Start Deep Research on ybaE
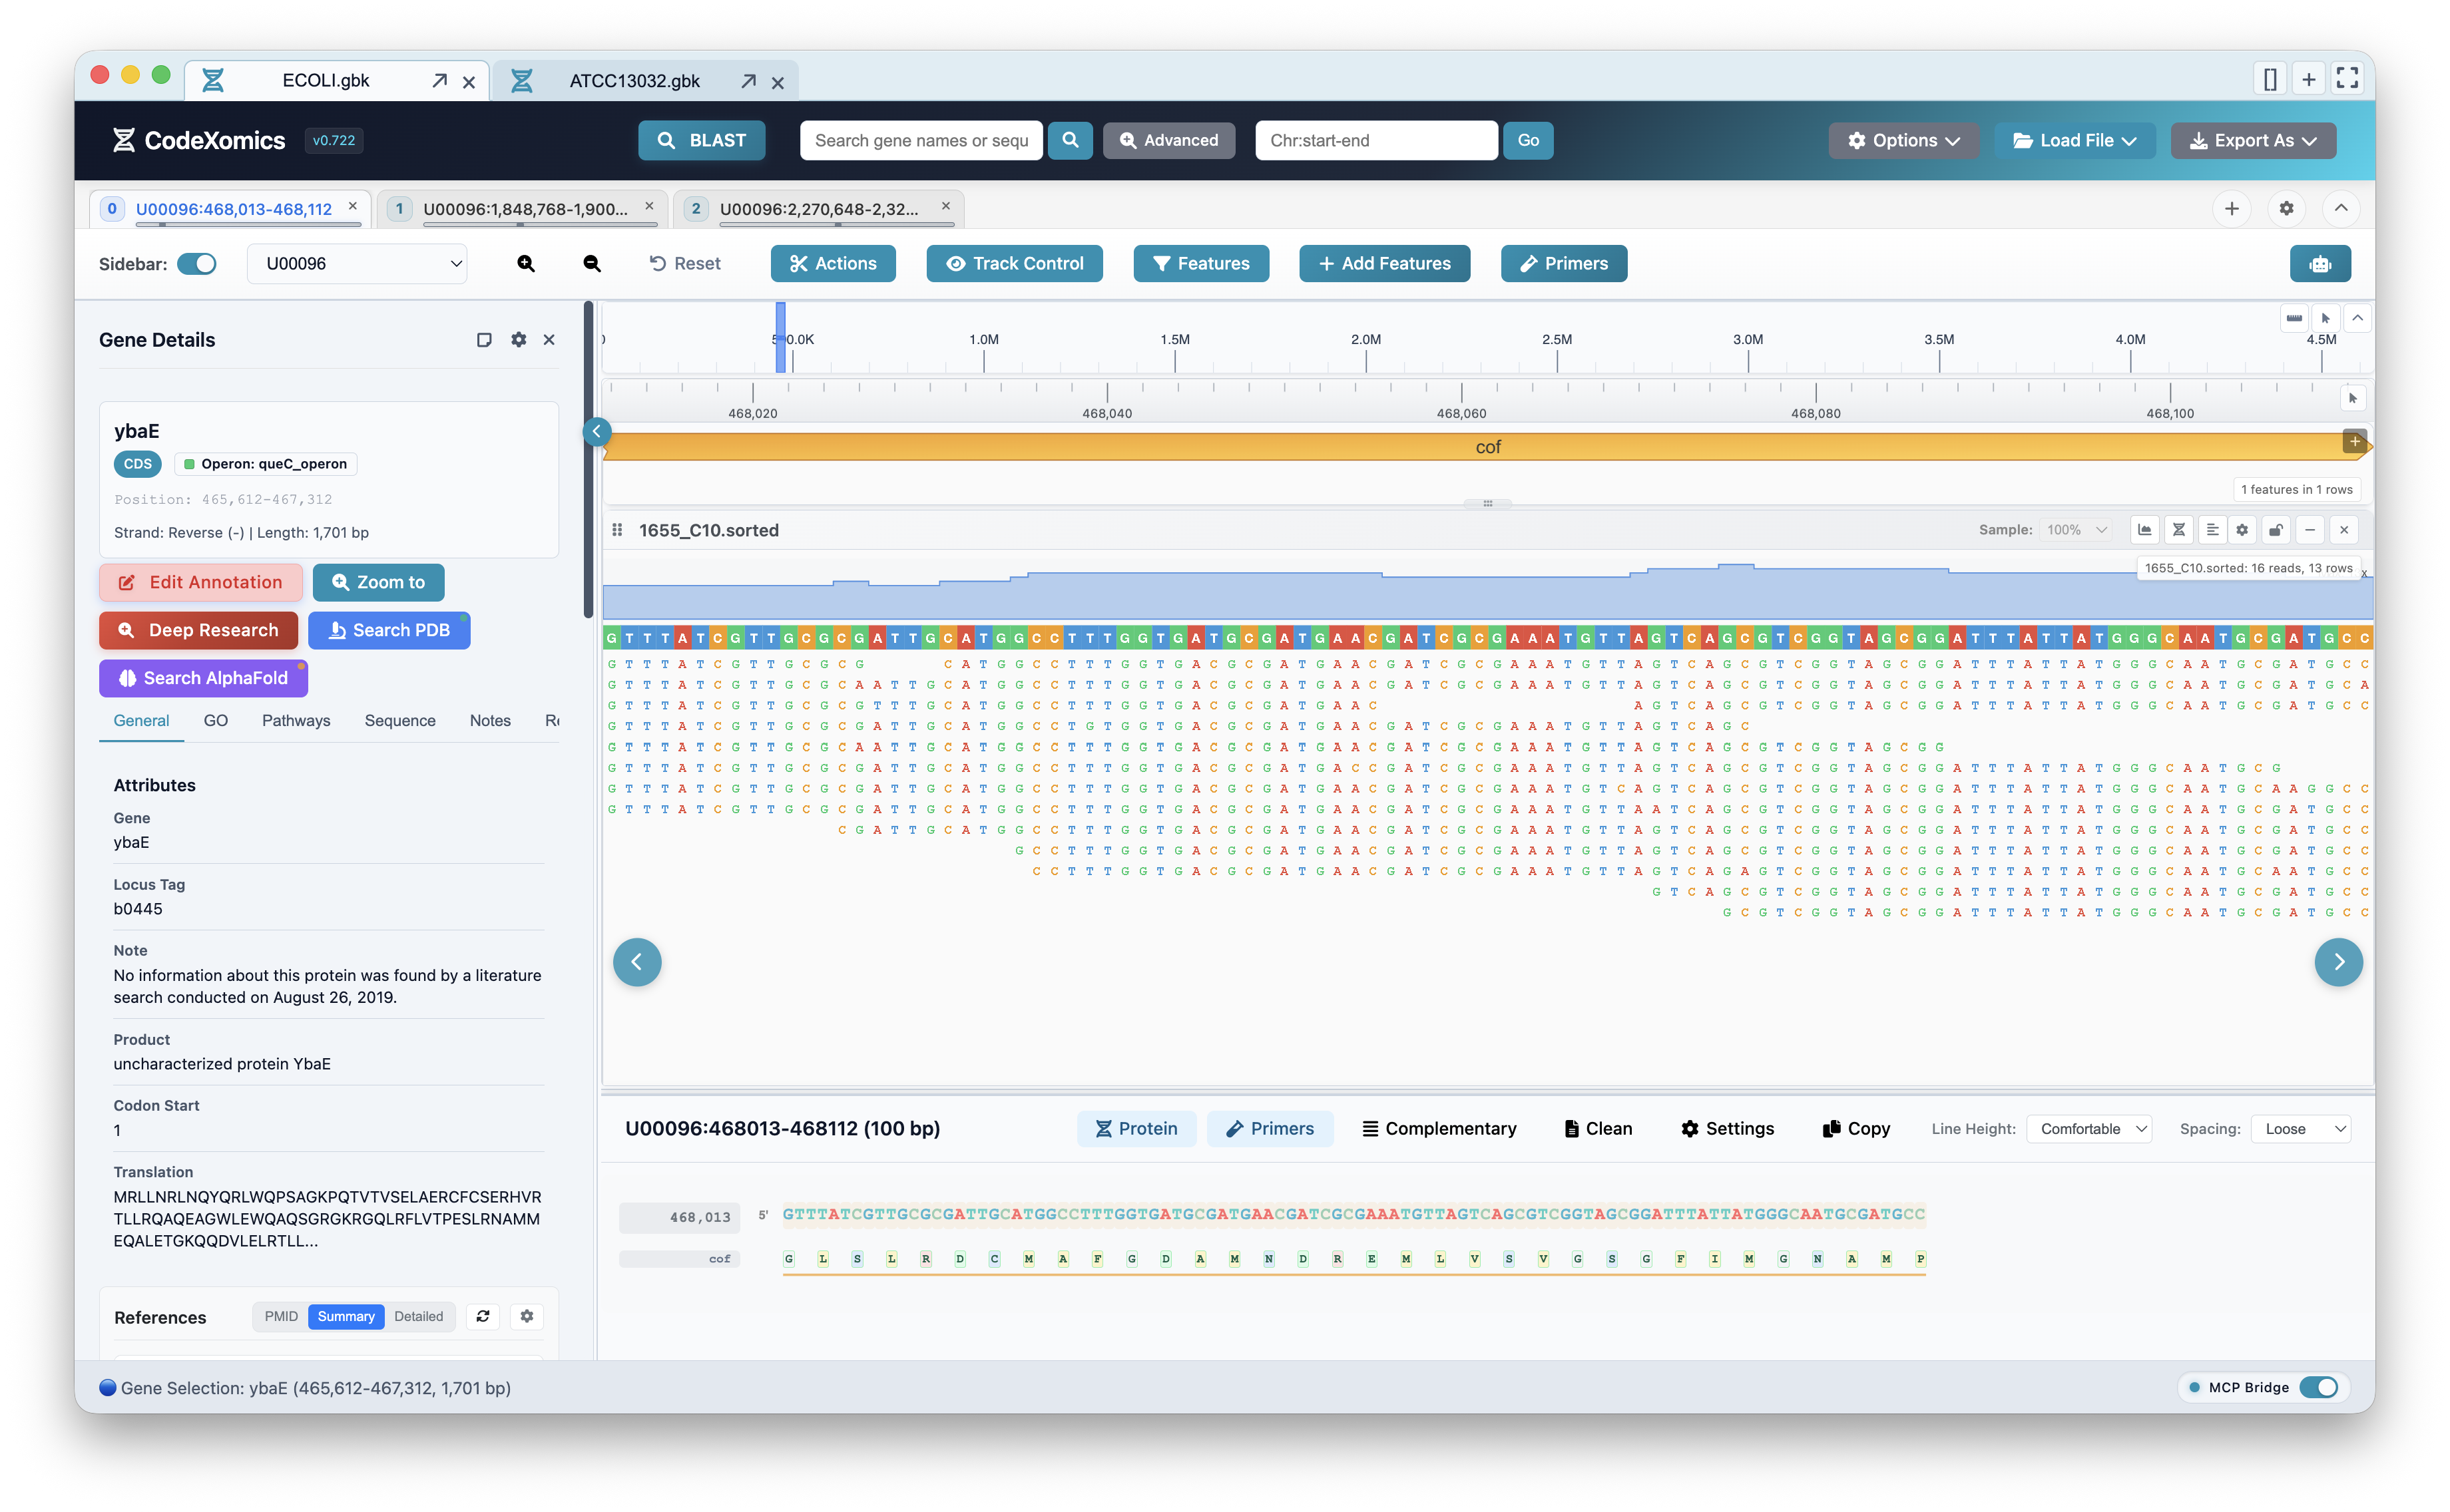The image size is (2450, 1512). [x=198, y=631]
